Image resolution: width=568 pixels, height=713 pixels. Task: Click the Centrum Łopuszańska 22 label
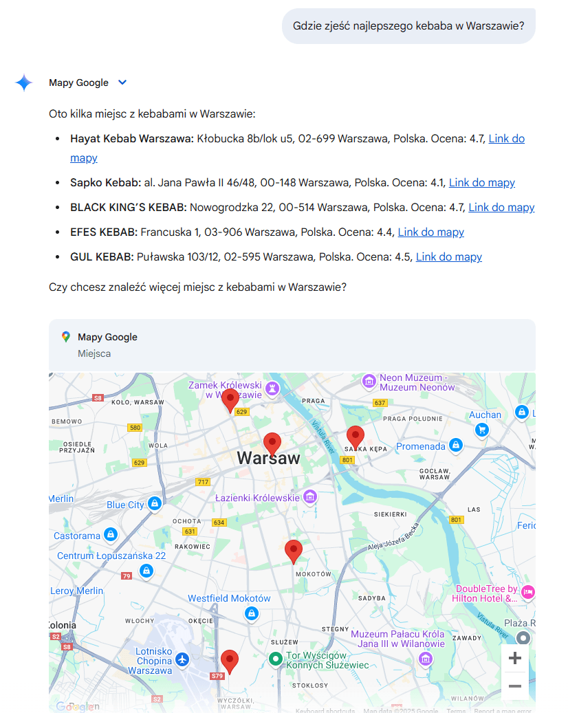[111, 556]
